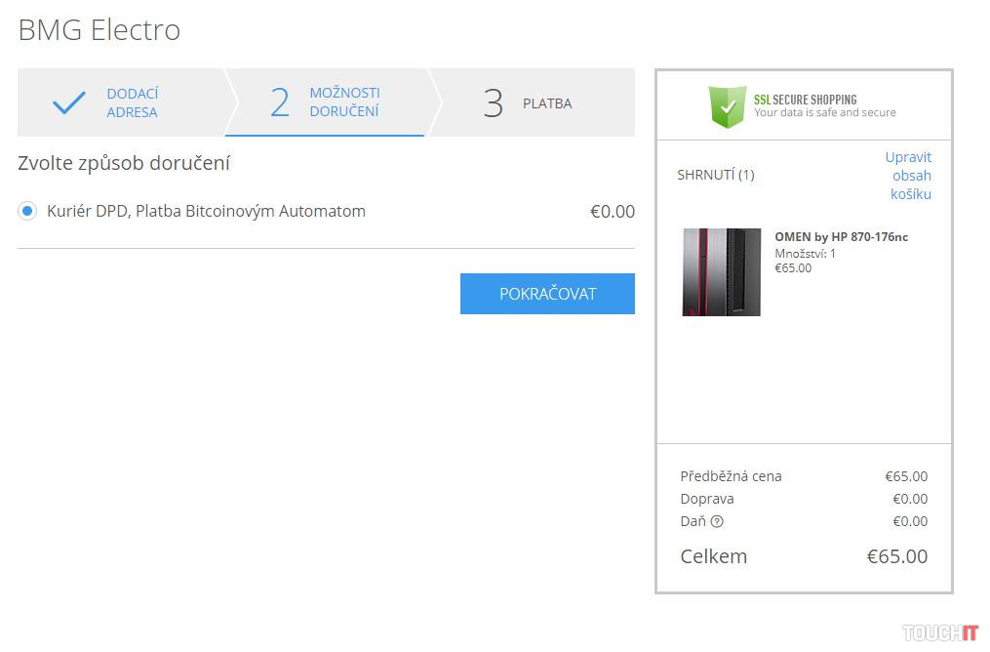Click the TouchIT watermark logo
The height and width of the screenshot is (652, 990).
pyautogui.click(x=940, y=632)
